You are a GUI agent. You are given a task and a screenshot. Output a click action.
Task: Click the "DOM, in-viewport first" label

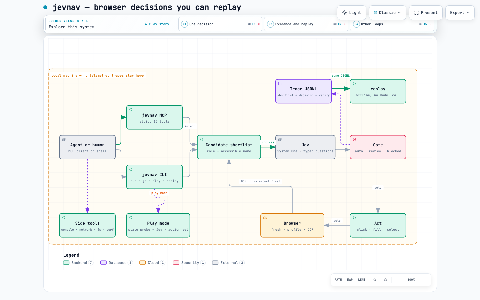(261, 181)
